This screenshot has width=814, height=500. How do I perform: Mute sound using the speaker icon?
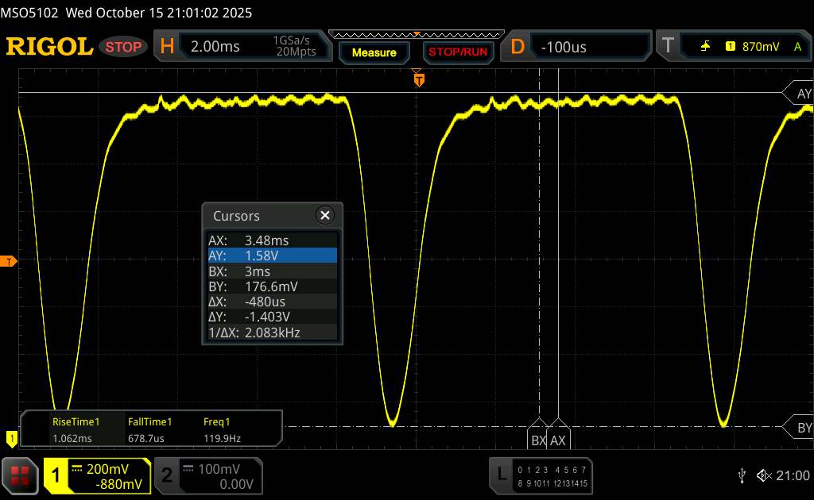763,475
